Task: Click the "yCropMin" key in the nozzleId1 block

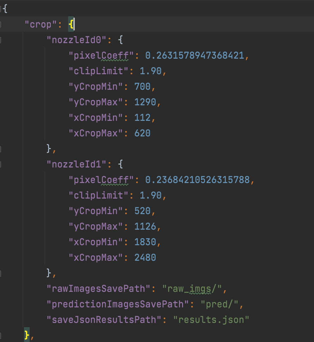Action: [96, 211]
